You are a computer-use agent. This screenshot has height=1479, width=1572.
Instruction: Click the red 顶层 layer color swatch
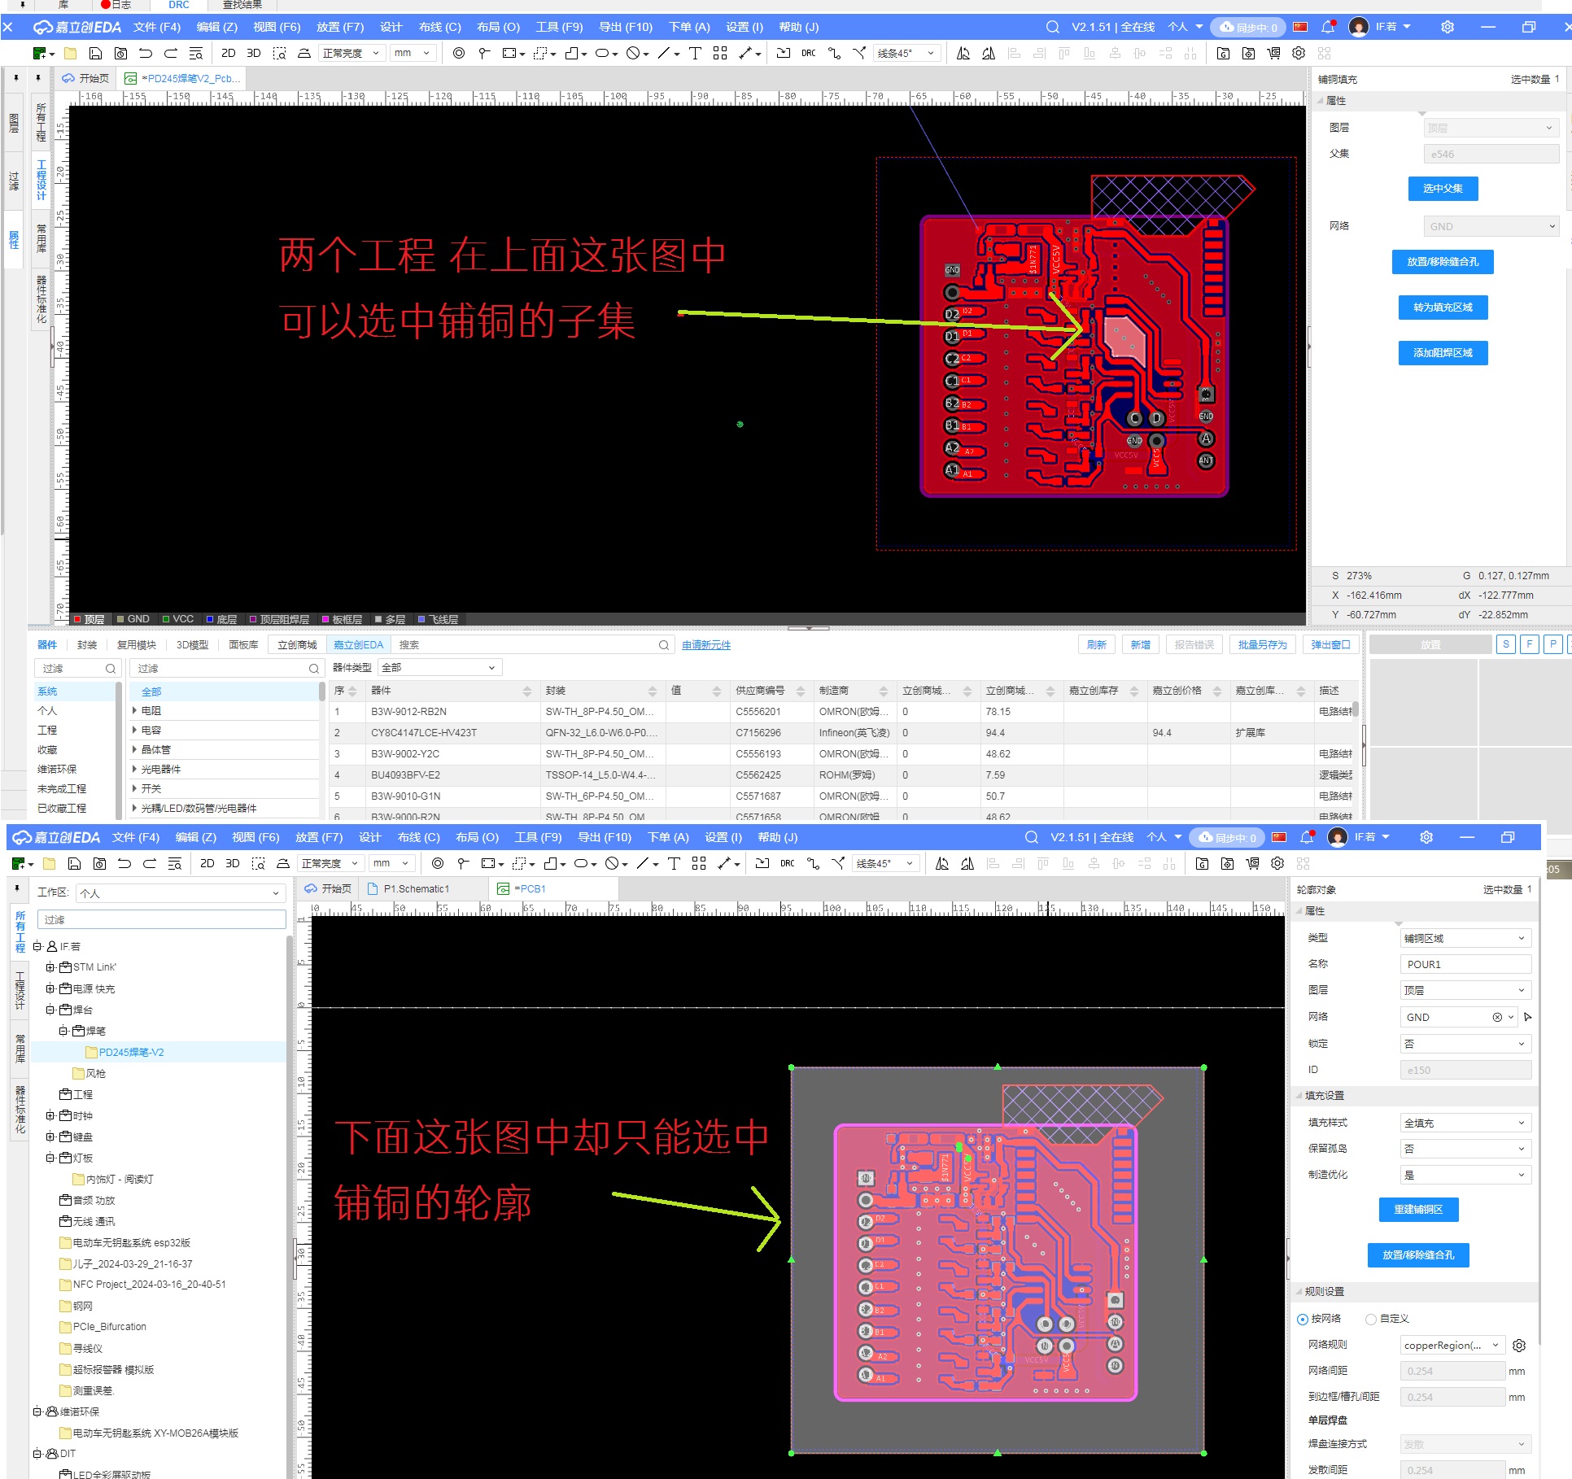tap(77, 619)
